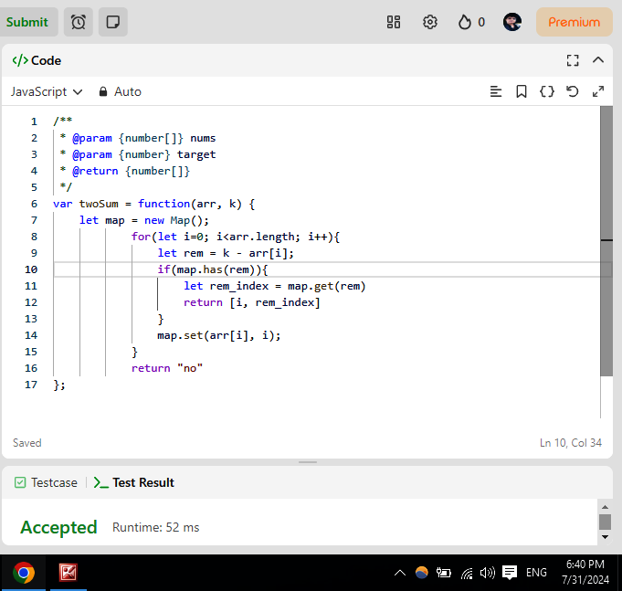Maximize the Code panel to fullscreen
Screen dimensions: 622x591
[x=573, y=60]
